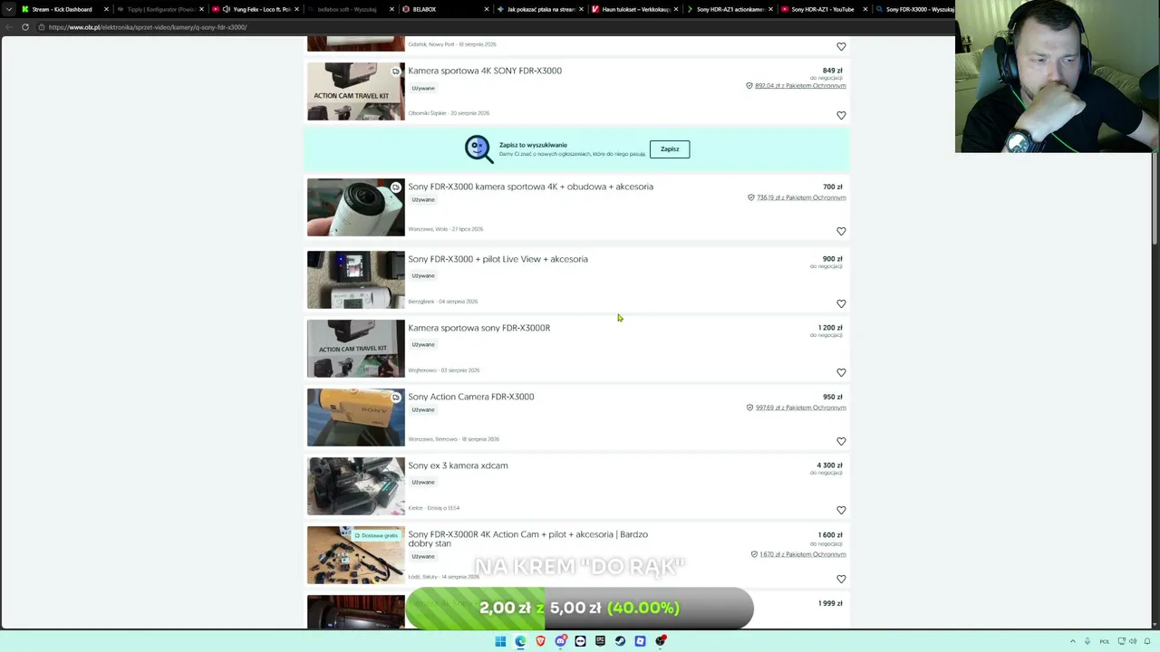Image resolution: width=1160 pixels, height=652 pixels.
Task: Open listing Kamera sportowa 4K SONY FDR-X3000
Action: click(x=485, y=71)
